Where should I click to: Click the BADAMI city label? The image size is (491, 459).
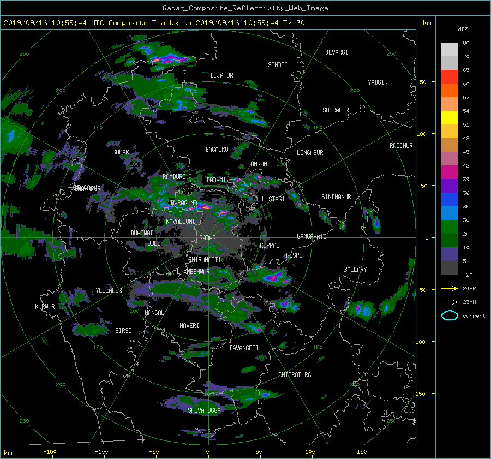pos(216,180)
